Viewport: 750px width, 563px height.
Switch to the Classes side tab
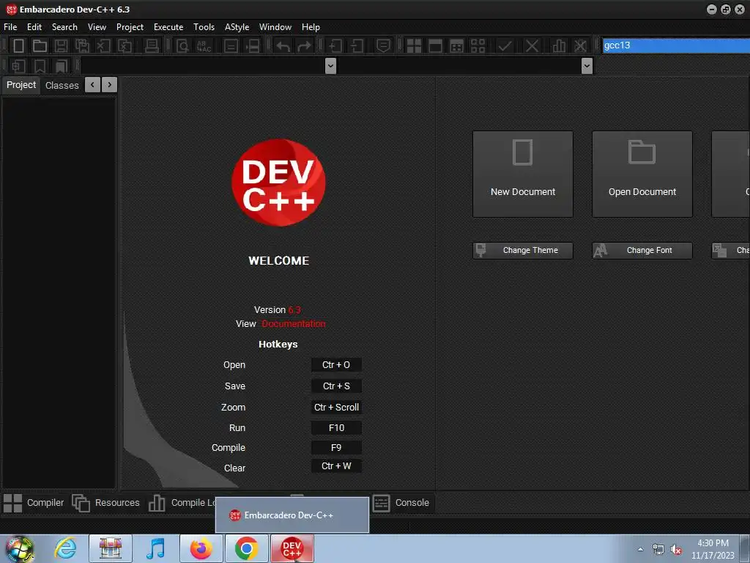point(62,85)
